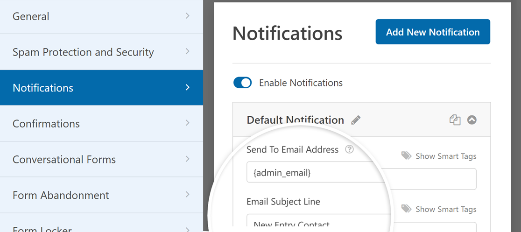Click the help icon next to Send To Email Address
This screenshot has width=521, height=232.
[x=349, y=150]
